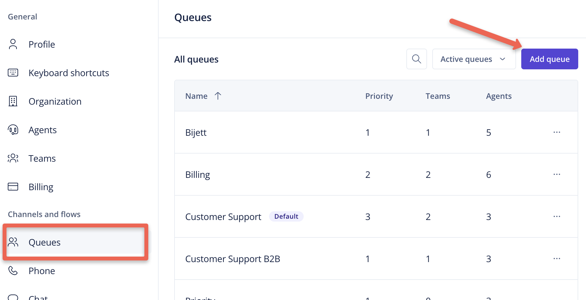The image size is (586, 300).
Task: Open more options for Billing queue
Action: 557,174
